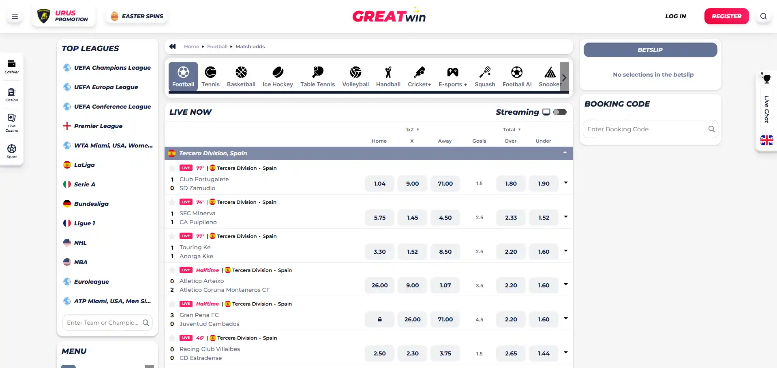Open the hamburger menu

pyautogui.click(x=15, y=16)
